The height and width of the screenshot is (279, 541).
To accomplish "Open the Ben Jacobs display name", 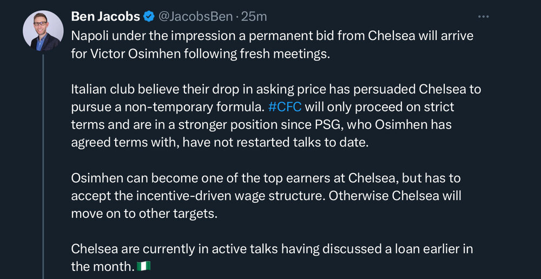I will point(105,16).
